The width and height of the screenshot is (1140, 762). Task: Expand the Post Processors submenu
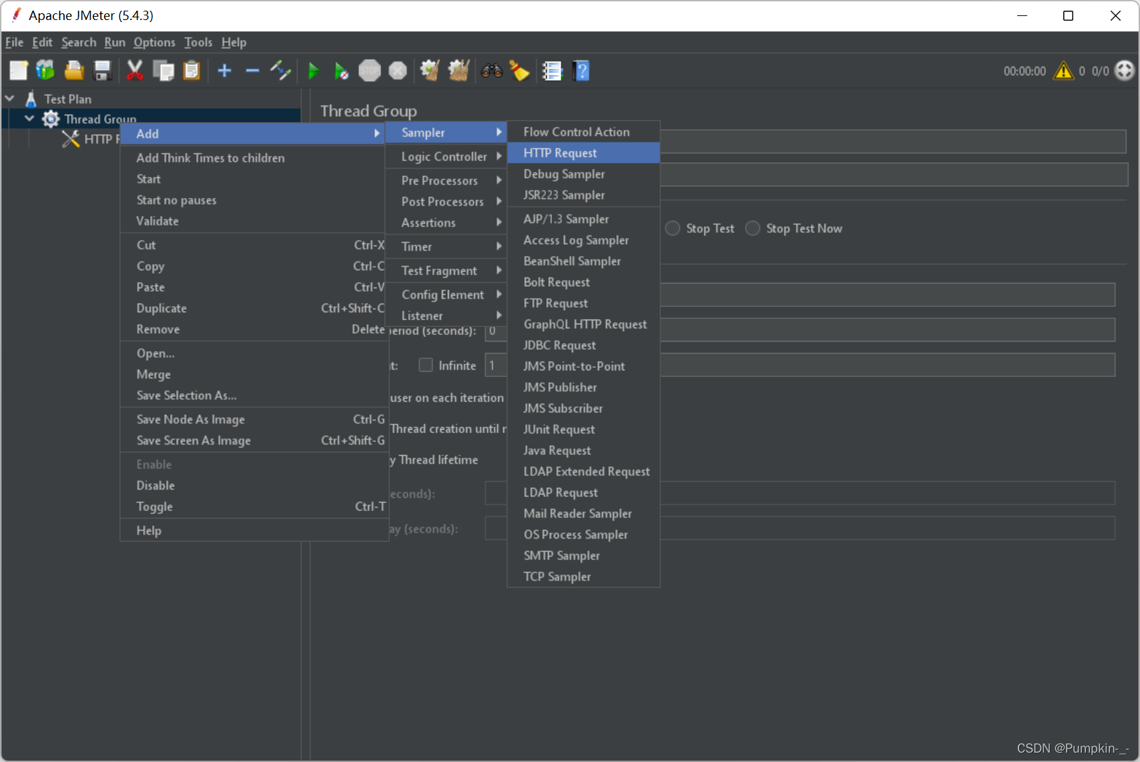click(445, 202)
